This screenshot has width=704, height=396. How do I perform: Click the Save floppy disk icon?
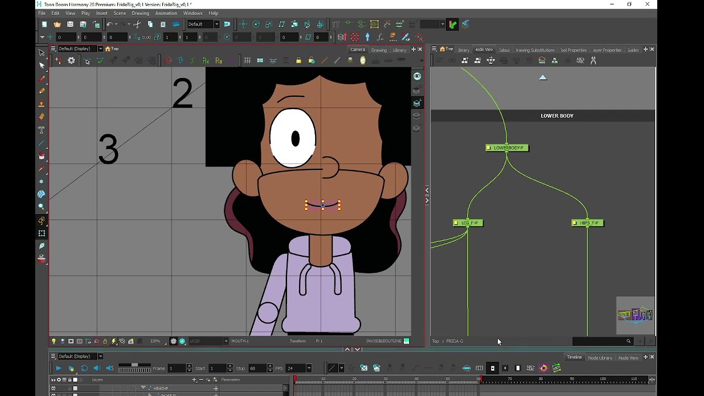[x=70, y=24]
